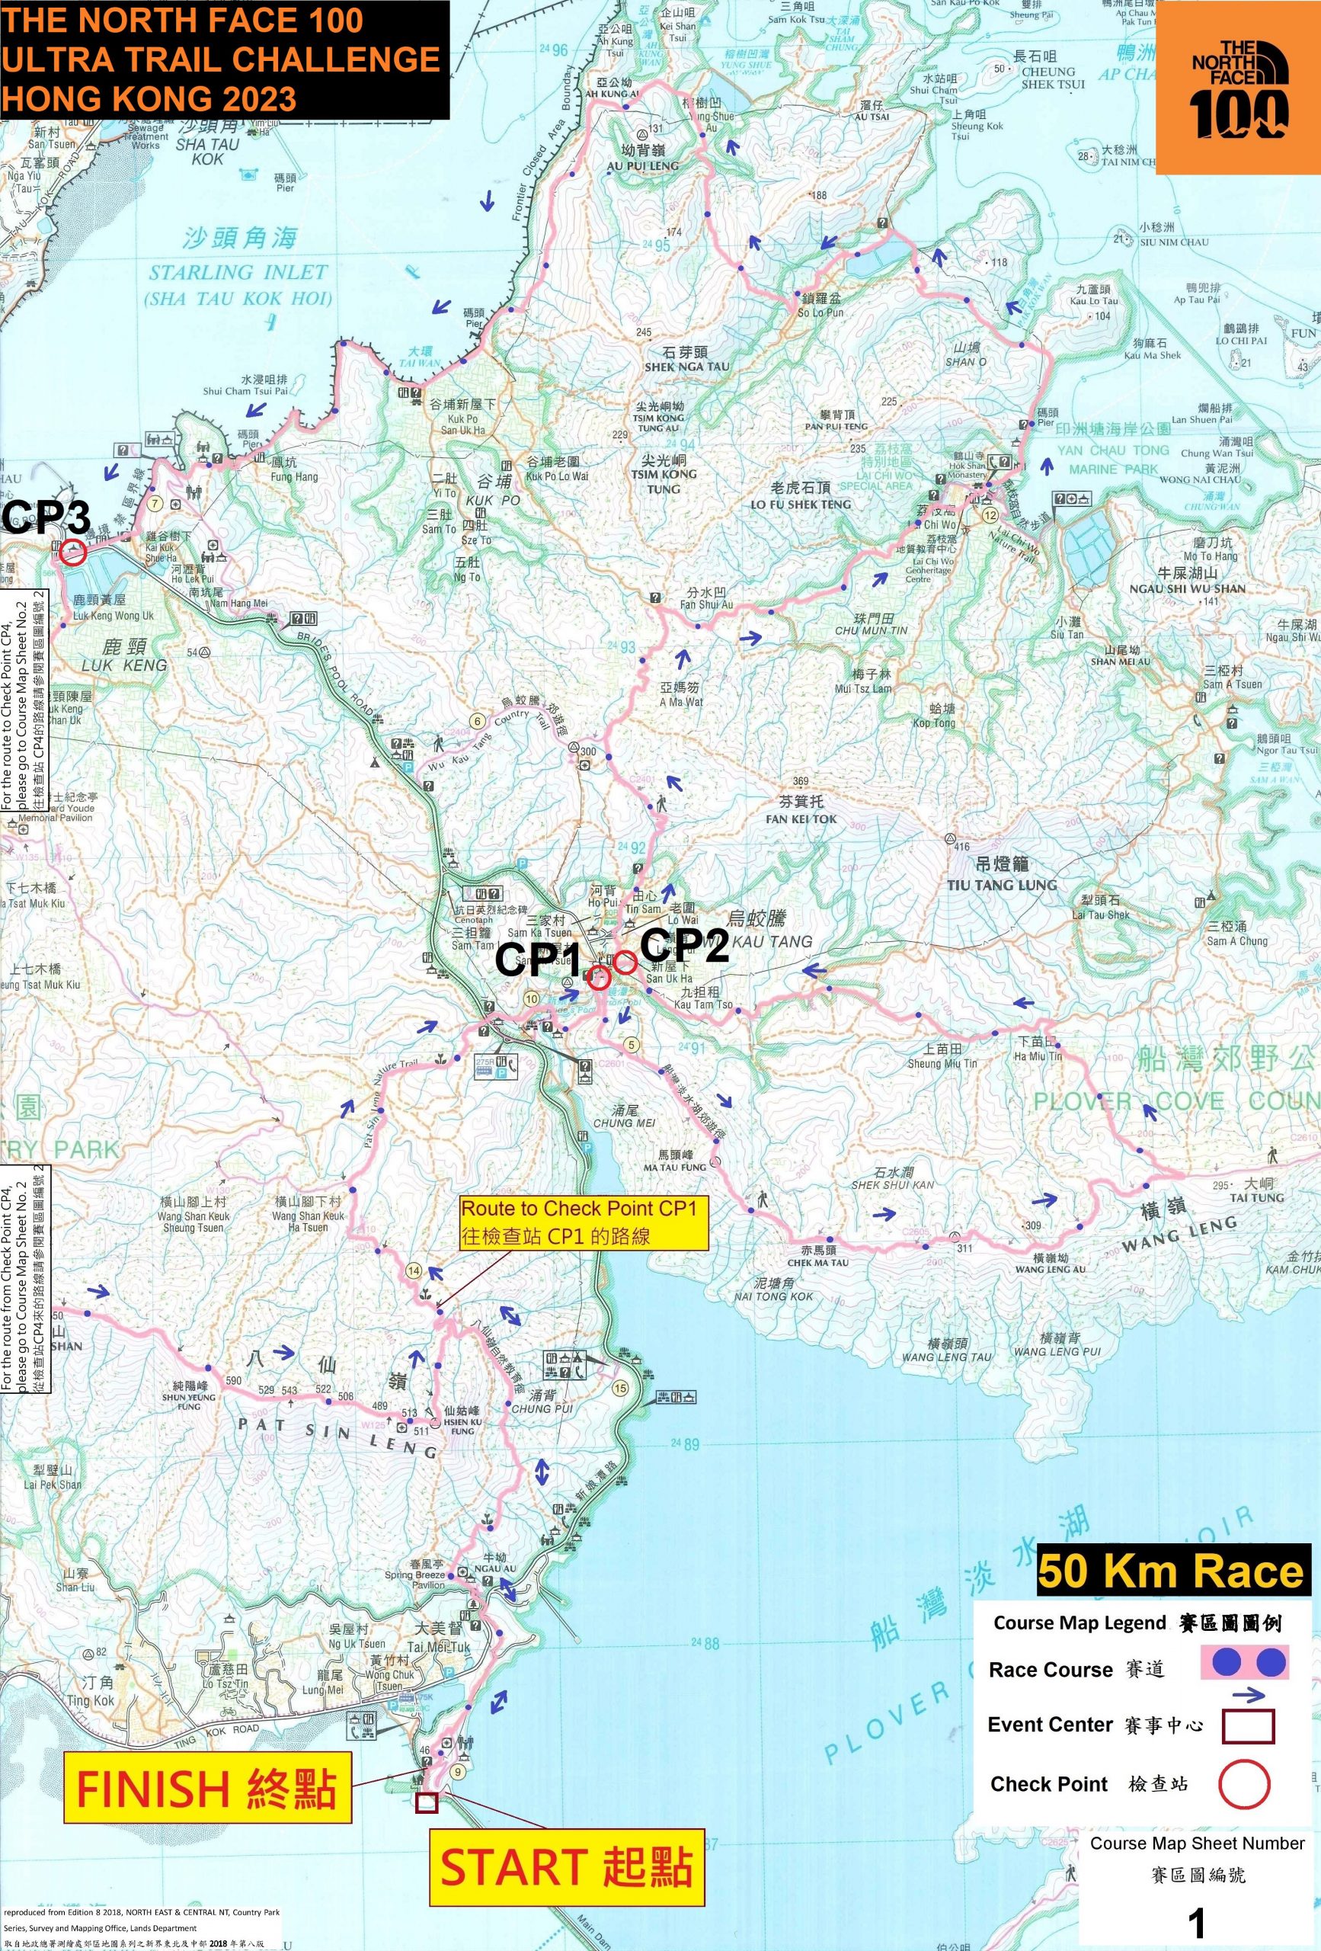Click the numbered circle marker 10 below CP1
Viewport: 1321px width, 1951px height.
point(530,999)
